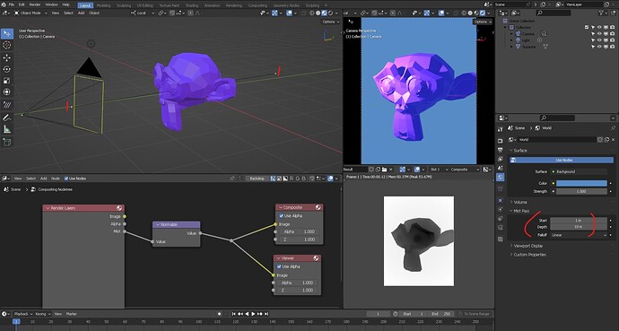Select the Select Box tool in viewport toolbar
The width and height of the screenshot is (619, 331).
(7, 34)
